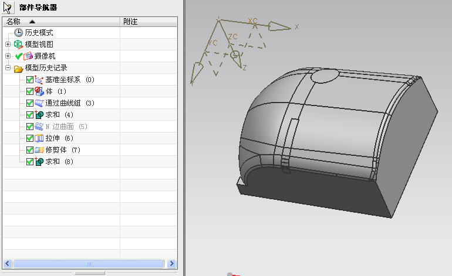Viewport: 452px width, 276px height.
Task: Click the 部件导航器 panel title
Action: (38, 8)
